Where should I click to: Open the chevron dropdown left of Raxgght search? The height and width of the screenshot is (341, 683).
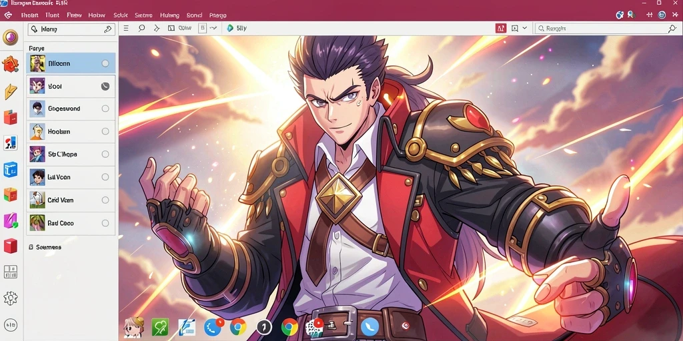pos(524,28)
